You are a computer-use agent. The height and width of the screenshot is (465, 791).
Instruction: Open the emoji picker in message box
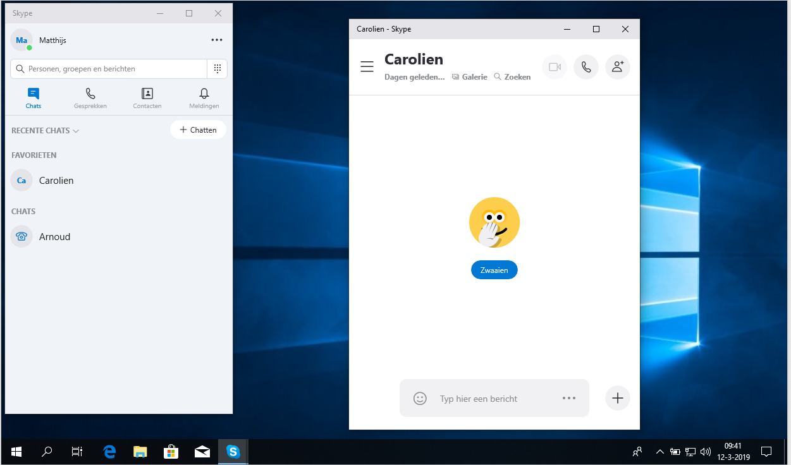(x=420, y=398)
